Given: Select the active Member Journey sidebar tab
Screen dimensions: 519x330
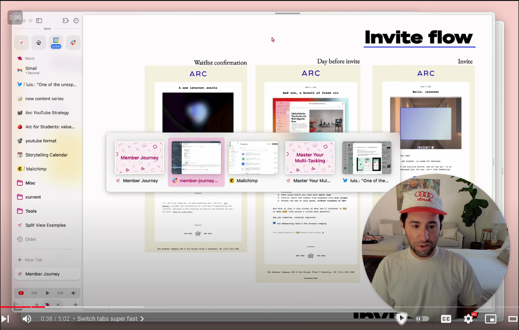Looking at the screenshot, I should coord(47,274).
